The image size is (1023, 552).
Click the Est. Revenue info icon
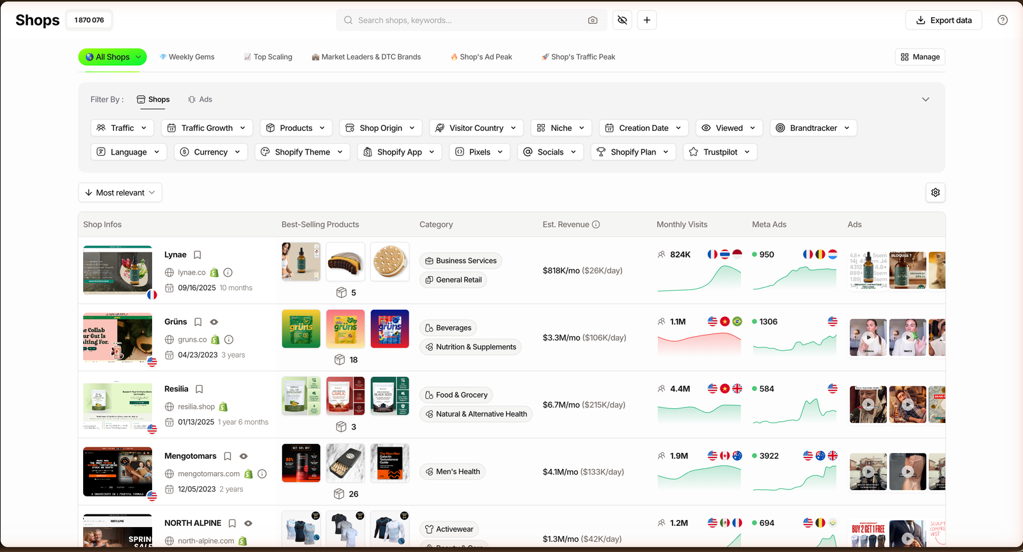click(596, 224)
